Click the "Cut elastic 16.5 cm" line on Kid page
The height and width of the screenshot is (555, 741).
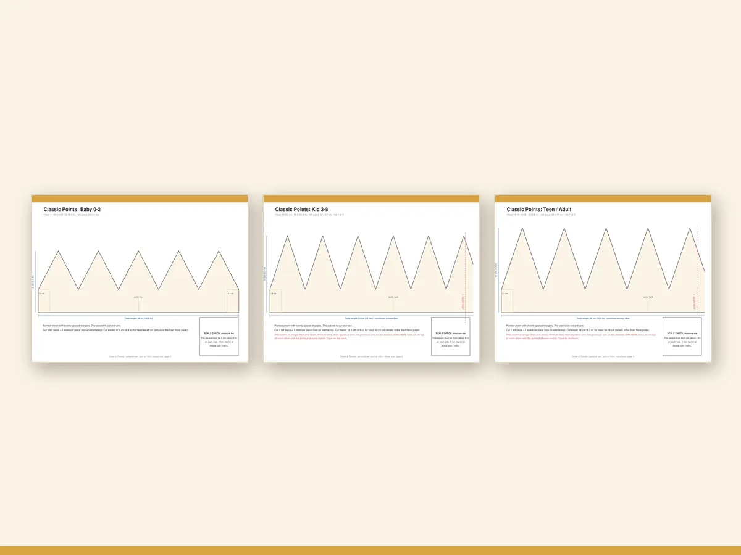(347, 330)
